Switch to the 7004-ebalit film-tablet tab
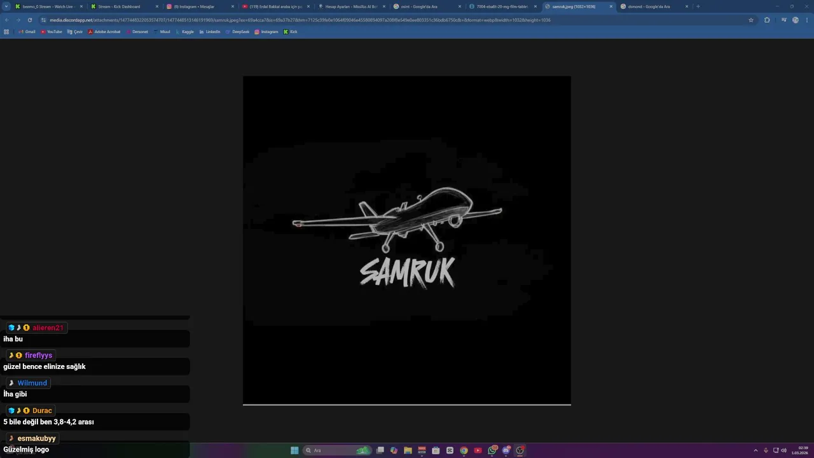Viewport: 814px width, 458px height. pos(502,6)
